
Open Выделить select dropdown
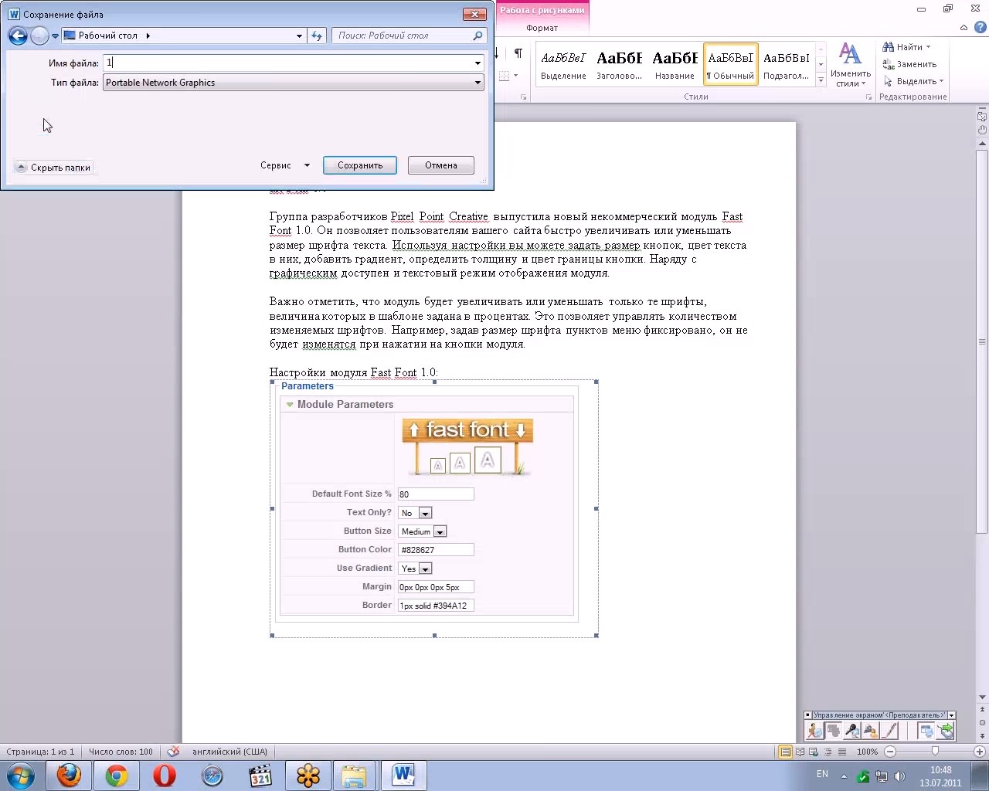[x=913, y=81]
